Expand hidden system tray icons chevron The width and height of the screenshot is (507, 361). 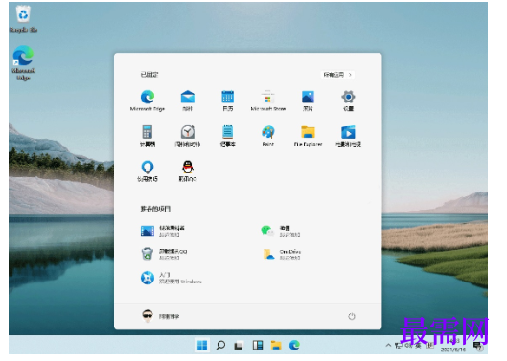click(x=388, y=345)
